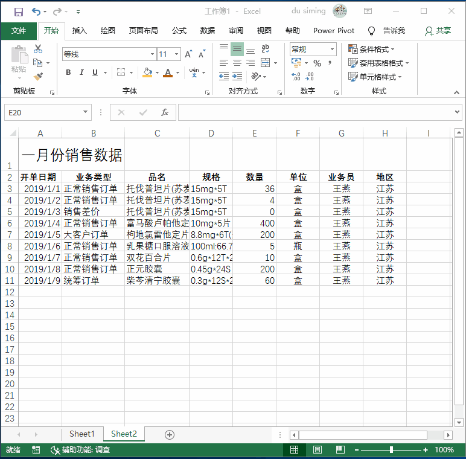
Task: Apply comma style number format
Action: (330, 63)
